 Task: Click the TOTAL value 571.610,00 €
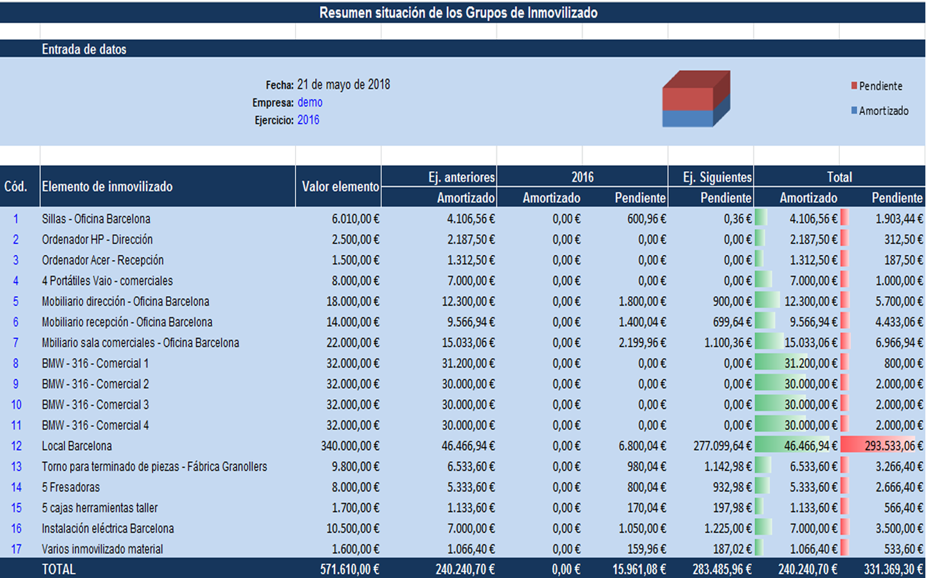pyautogui.click(x=349, y=569)
